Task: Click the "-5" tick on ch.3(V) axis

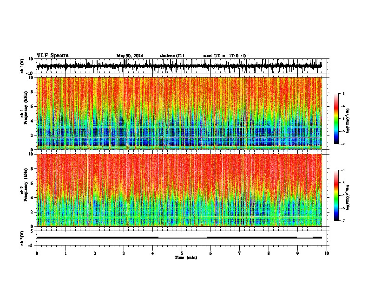Action: pyautogui.click(x=31, y=245)
